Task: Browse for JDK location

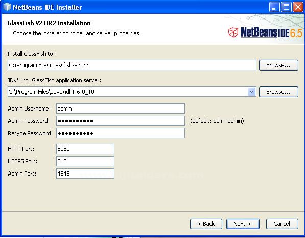Action: (x=278, y=92)
